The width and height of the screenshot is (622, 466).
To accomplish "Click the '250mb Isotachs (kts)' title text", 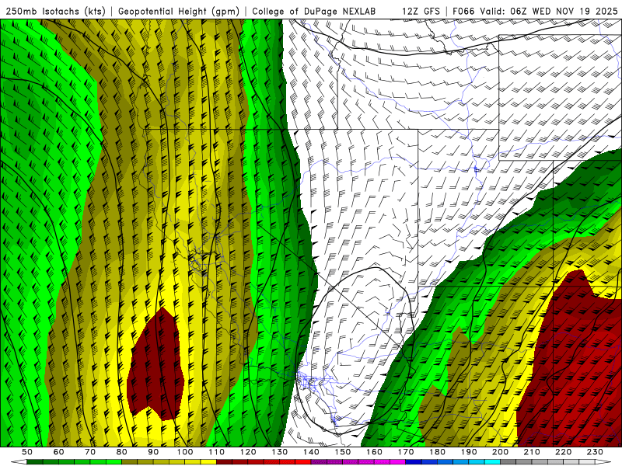I will click(55, 12).
